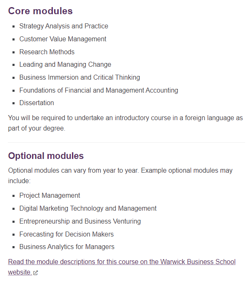Click the Optional modules heading
The image size is (250, 282).
coord(46,156)
